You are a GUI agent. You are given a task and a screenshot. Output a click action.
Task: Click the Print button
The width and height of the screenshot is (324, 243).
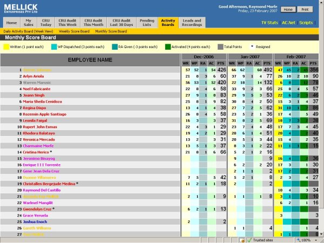click(x=305, y=10)
